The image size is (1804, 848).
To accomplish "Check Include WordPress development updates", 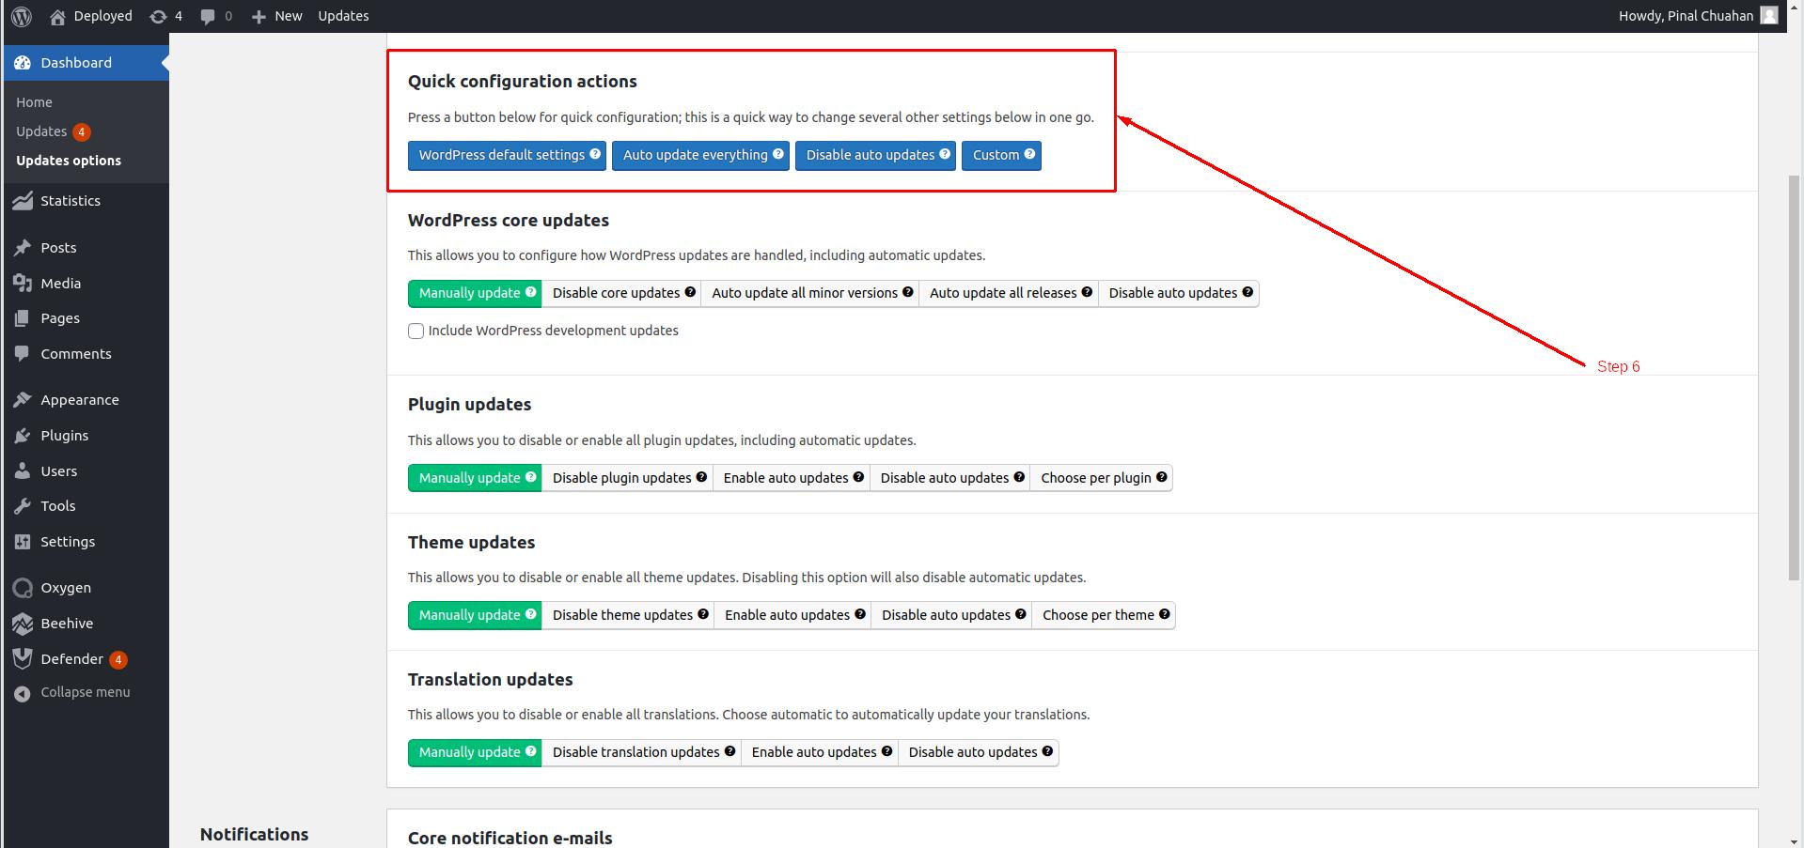I will [416, 331].
